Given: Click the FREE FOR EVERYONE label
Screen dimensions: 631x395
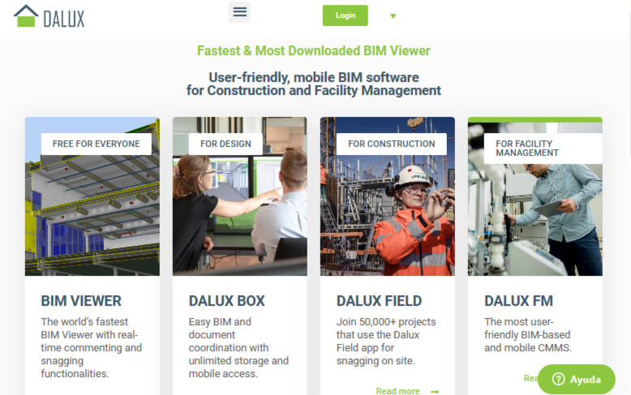Looking at the screenshot, I should point(97,144).
